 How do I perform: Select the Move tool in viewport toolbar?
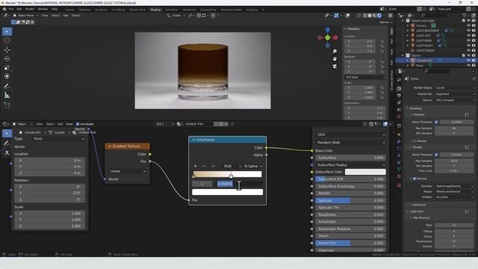click(7, 50)
